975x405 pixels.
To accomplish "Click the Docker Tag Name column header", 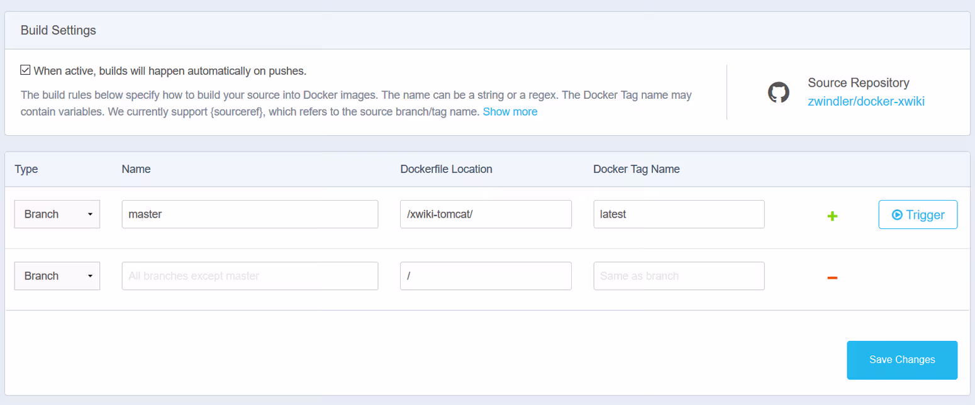I will click(636, 169).
